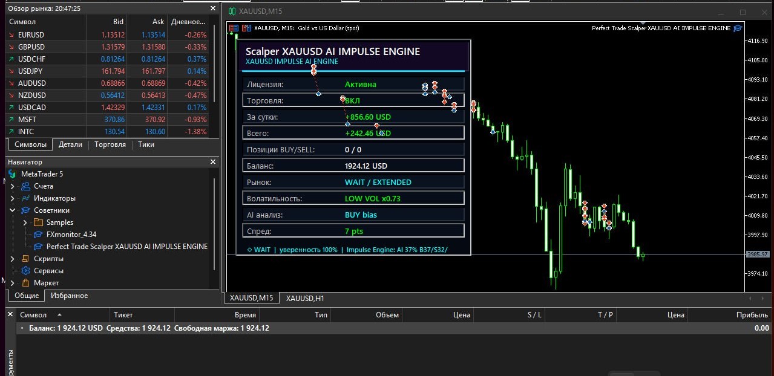Open the depth of market icon on chart
The image size is (774, 376).
[246, 28]
